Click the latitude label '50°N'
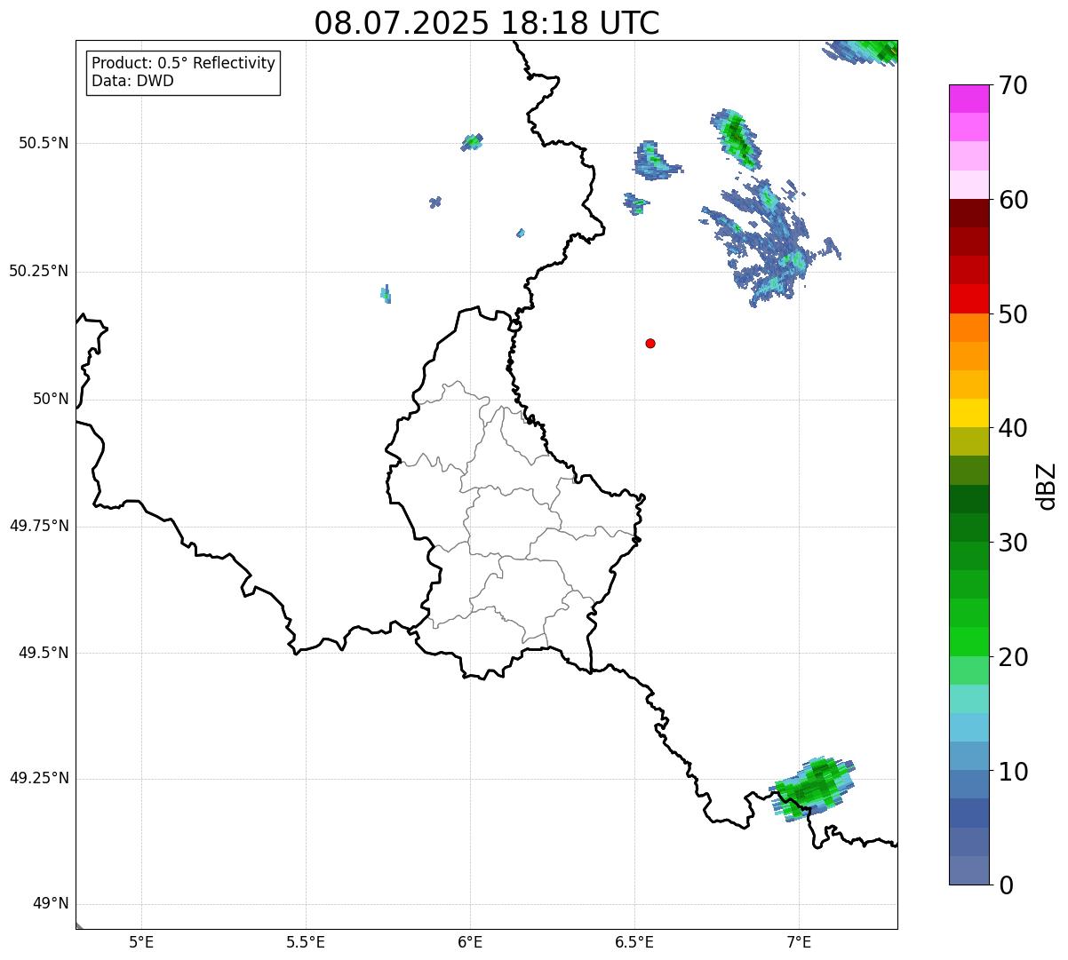 click(x=51, y=399)
